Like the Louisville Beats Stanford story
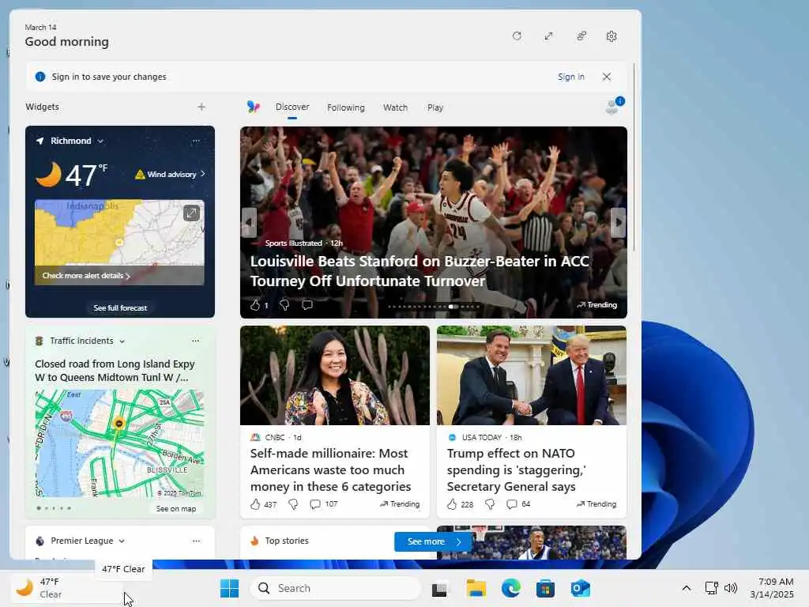The width and height of the screenshot is (809, 607). 255,305
